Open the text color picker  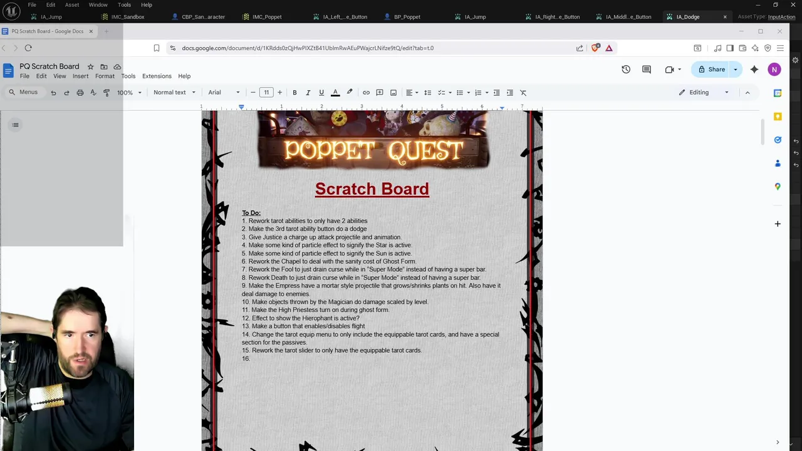pyautogui.click(x=335, y=93)
